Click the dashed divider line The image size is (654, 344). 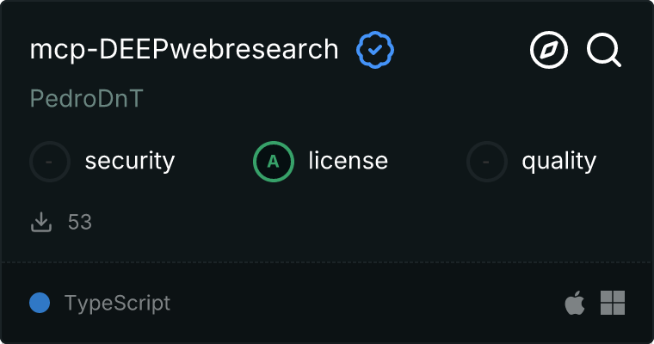click(327, 261)
